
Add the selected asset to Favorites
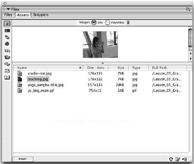(x=185, y=159)
